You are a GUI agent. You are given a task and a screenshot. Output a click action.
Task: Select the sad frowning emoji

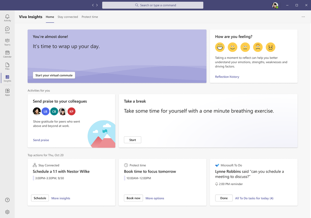point(258,47)
